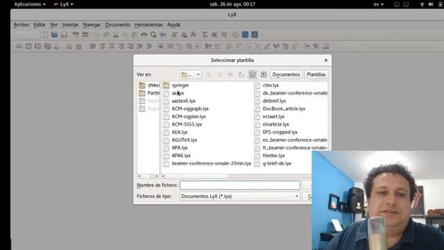Click the Emphasize text style icon
444x250 pixels.
click(174, 35)
